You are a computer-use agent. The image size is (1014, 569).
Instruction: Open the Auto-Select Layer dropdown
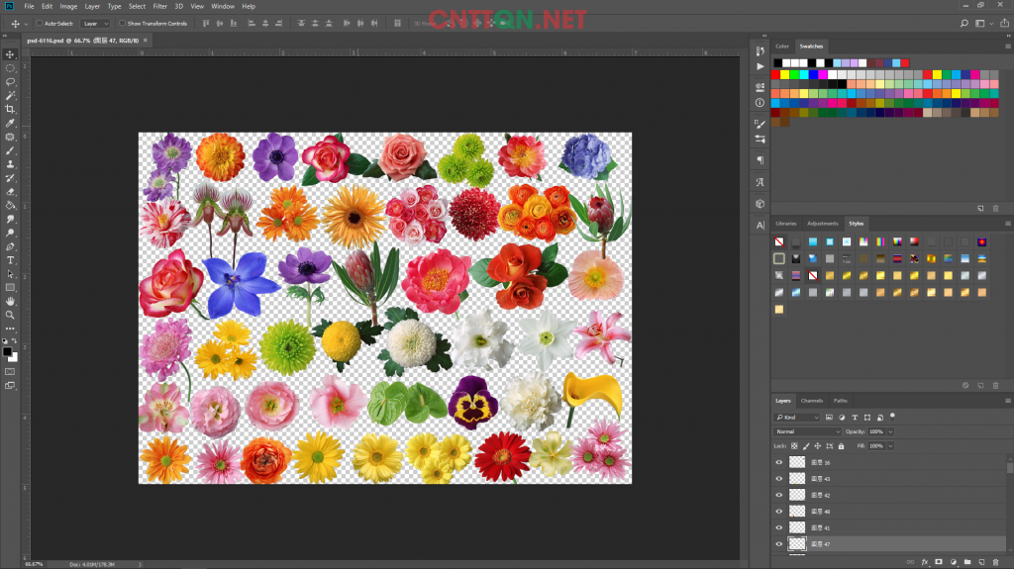(x=95, y=24)
